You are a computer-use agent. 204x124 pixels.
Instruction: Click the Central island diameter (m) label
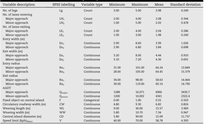pyautogui.click(x=22, y=116)
